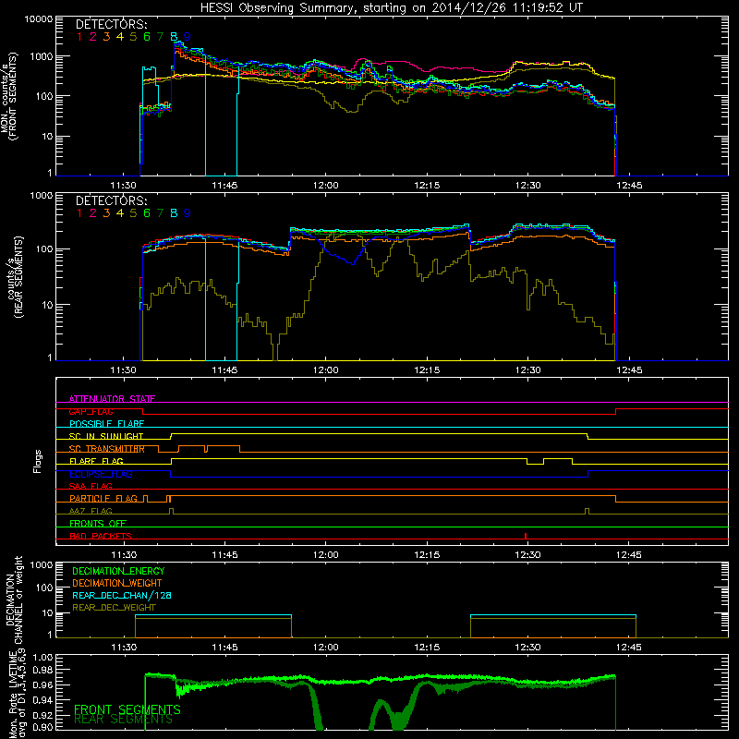The height and width of the screenshot is (739, 739).
Task: Click FRONT SEGMENTS label in livetime panel
Action: coord(127,709)
